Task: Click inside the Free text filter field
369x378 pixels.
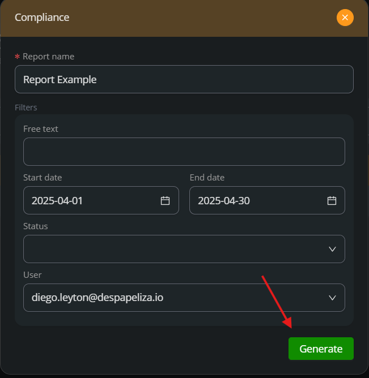Action: point(184,152)
